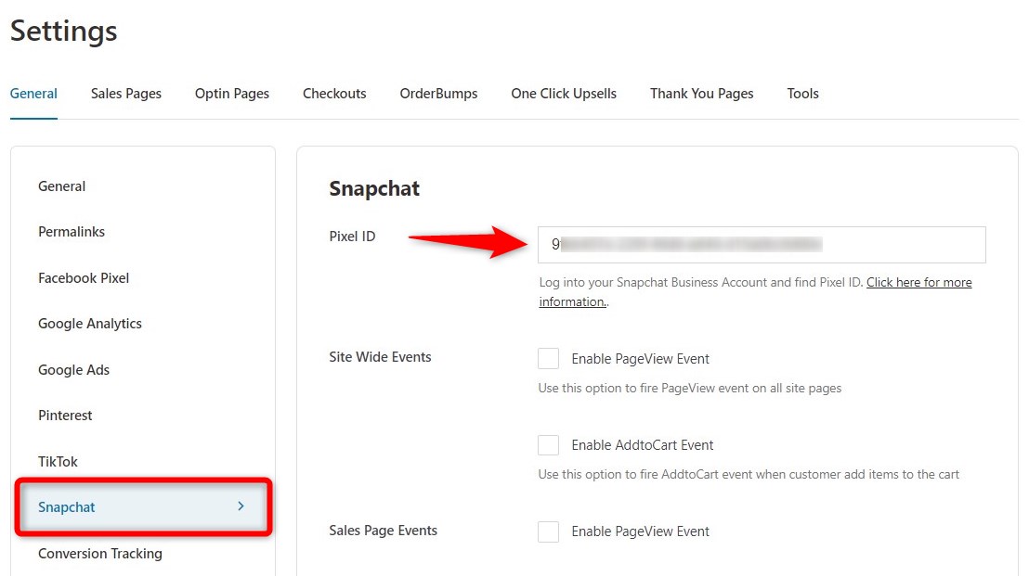
Task: Switch to the Thank You Pages tab
Action: [x=701, y=93]
